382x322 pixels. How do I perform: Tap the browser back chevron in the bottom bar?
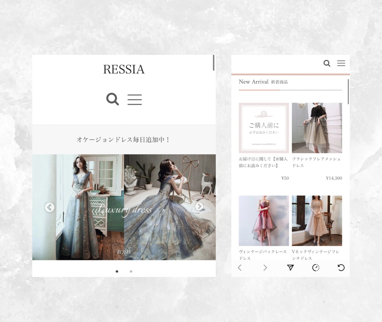[x=240, y=268]
